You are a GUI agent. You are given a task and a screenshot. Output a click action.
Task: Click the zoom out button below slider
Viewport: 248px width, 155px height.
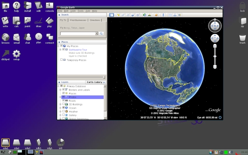click(x=215, y=67)
